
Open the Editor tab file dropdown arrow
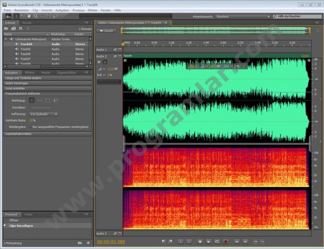tap(166, 23)
